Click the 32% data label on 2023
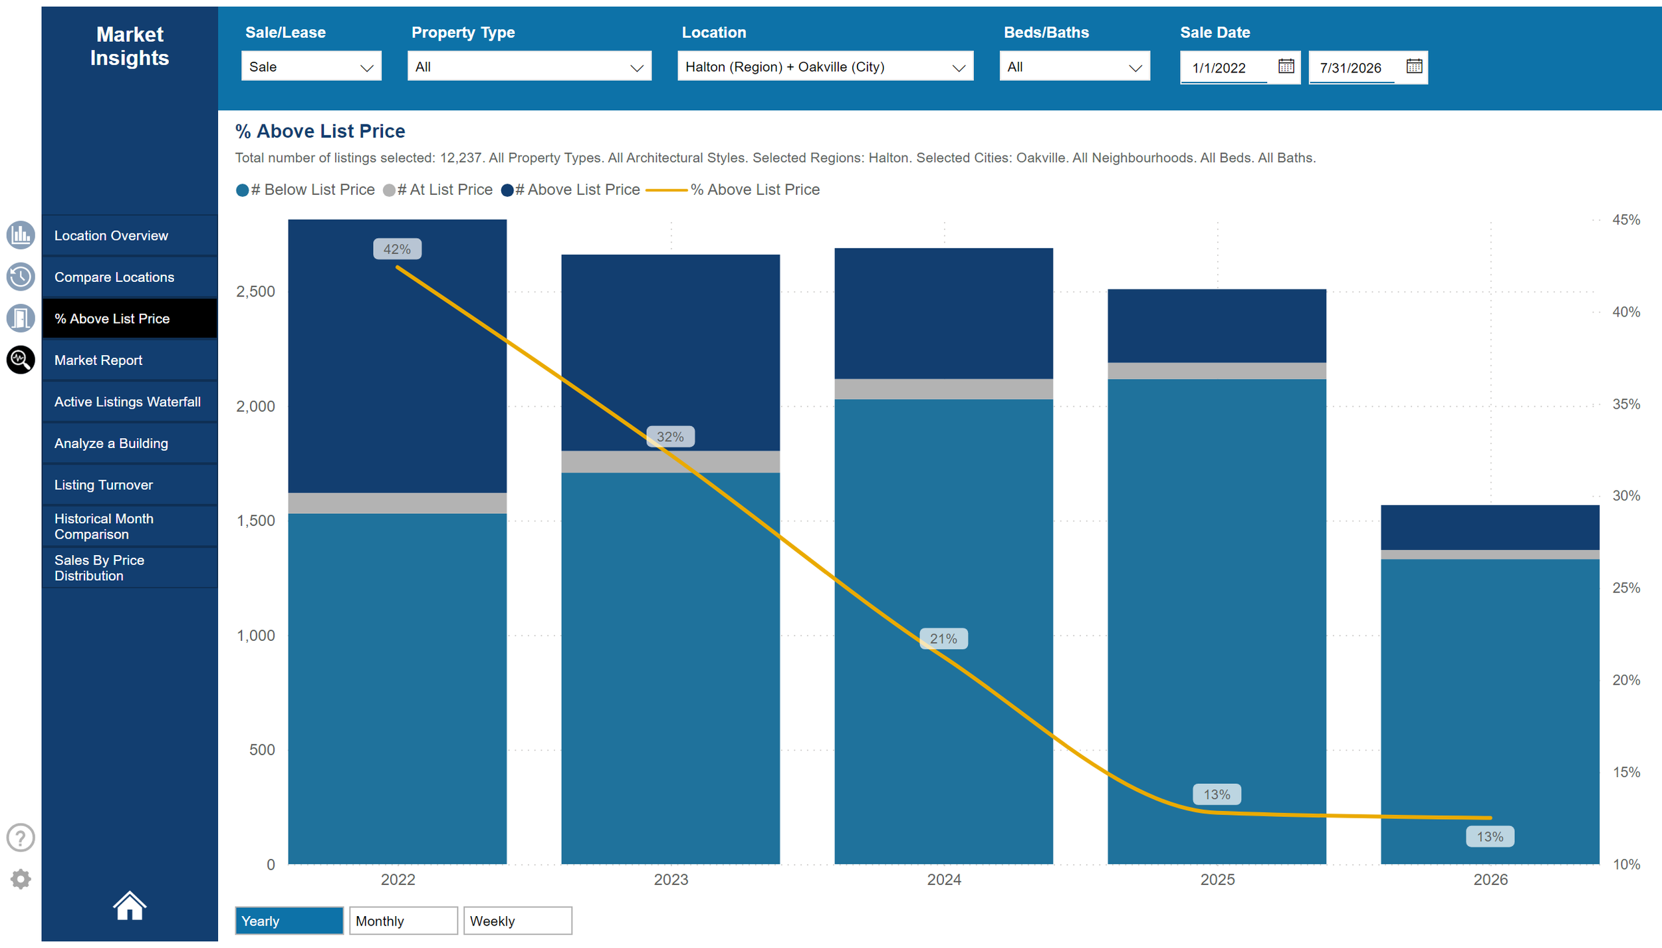This screenshot has height=948, width=1662. [670, 437]
